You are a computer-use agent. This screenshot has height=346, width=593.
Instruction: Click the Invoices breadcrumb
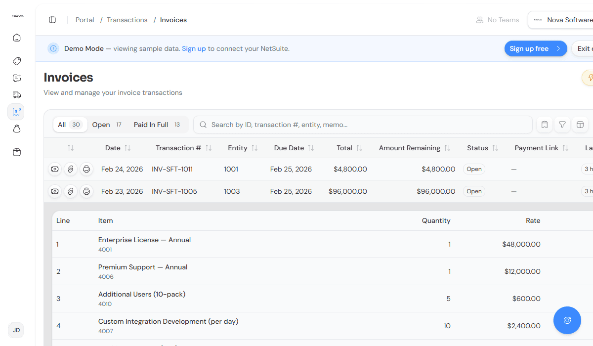(173, 20)
